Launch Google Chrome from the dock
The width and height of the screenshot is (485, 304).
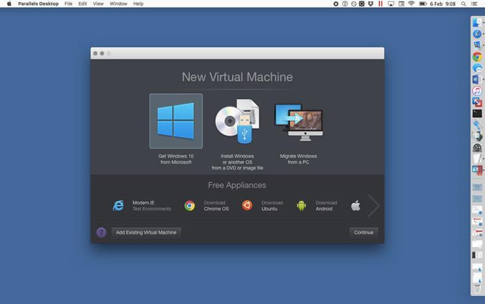477,57
